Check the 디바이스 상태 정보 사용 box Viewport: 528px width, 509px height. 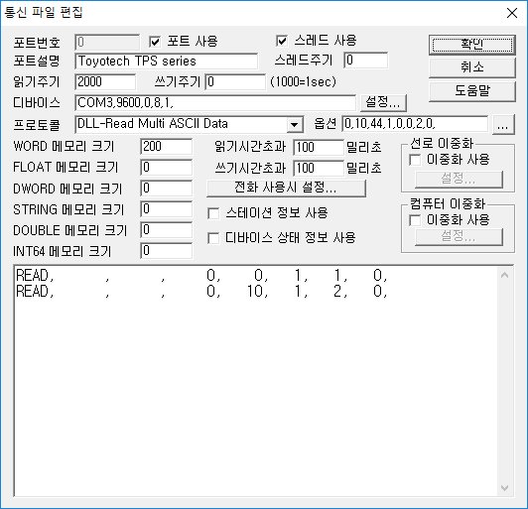[x=213, y=238]
